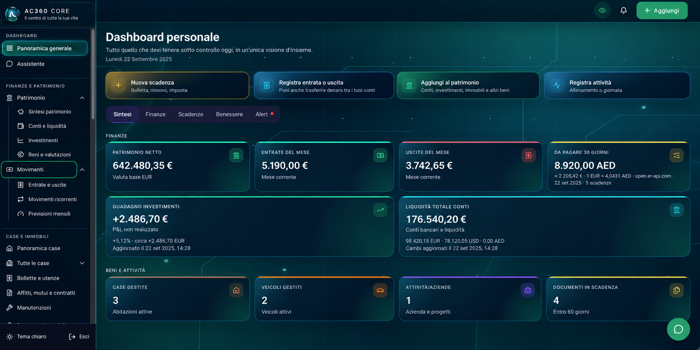Click Investimenti chart icon in sidebar
700x350 pixels.
tap(21, 140)
